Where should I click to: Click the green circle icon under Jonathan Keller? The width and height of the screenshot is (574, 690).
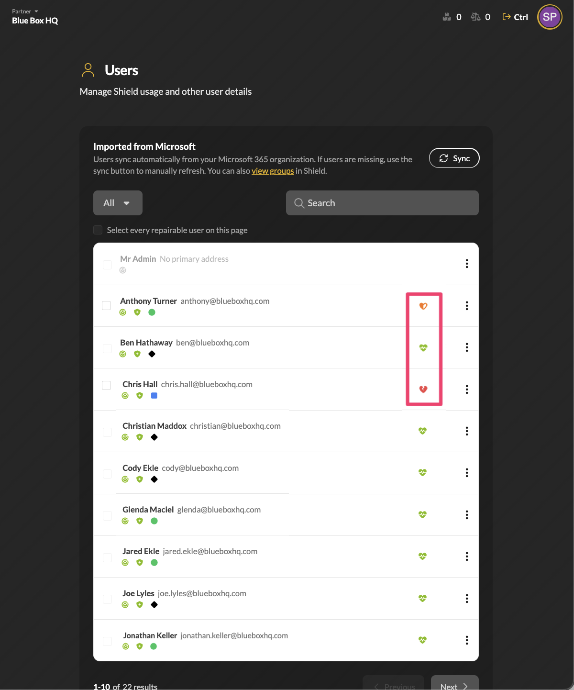coord(154,646)
